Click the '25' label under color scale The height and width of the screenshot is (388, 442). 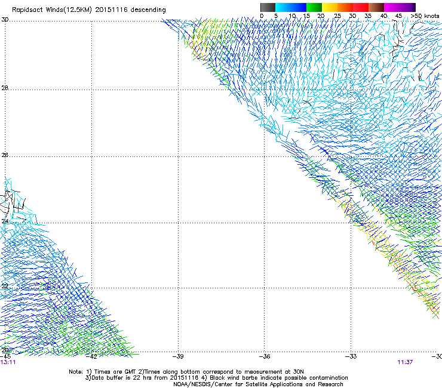pos(337,16)
